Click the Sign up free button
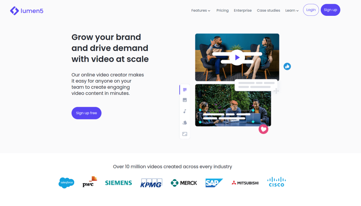 click(x=86, y=113)
